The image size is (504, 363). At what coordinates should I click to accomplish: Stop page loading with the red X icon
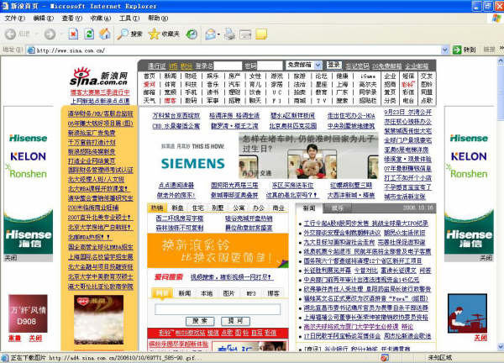[74, 34]
